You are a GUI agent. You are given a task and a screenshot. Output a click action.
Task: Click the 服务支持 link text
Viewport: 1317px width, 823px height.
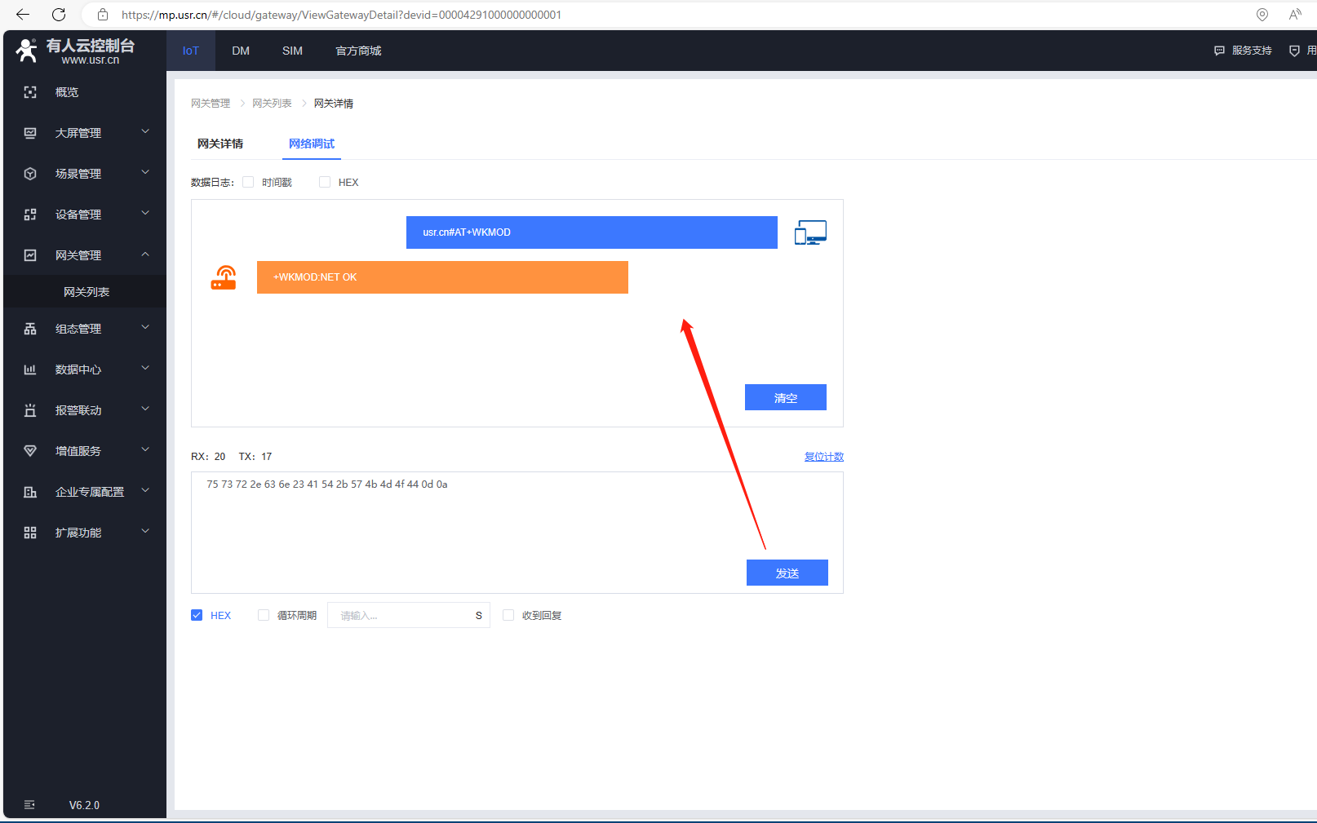click(1252, 51)
